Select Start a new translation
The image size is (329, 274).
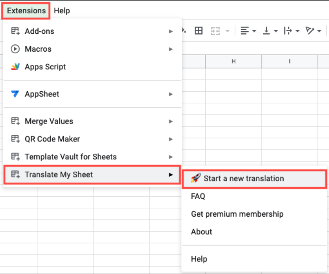pos(244,178)
